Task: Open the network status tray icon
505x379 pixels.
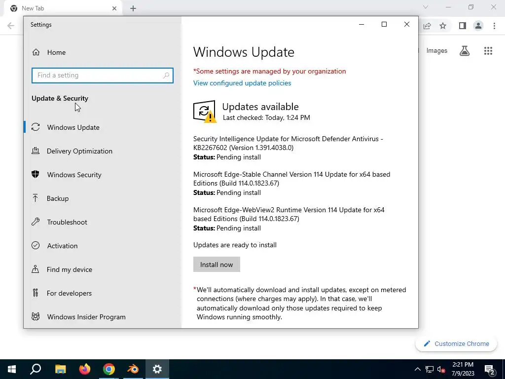Action: [x=430, y=369]
